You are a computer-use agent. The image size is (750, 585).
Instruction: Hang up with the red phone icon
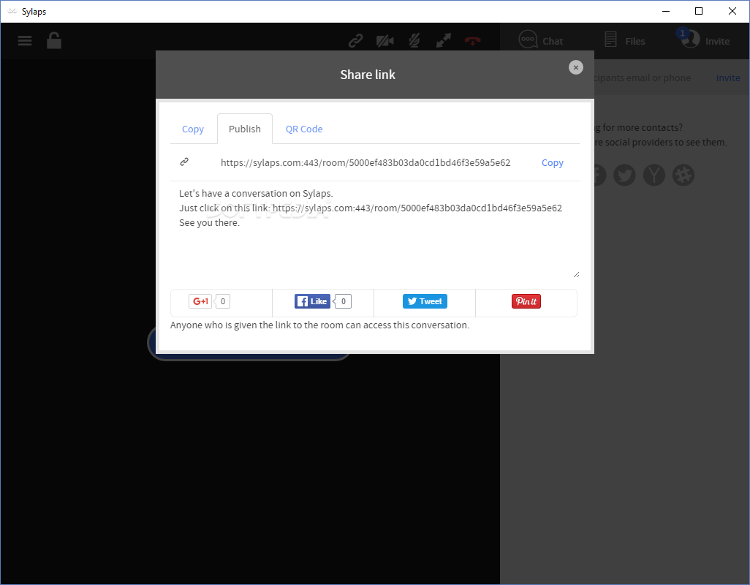pos(472,41)
